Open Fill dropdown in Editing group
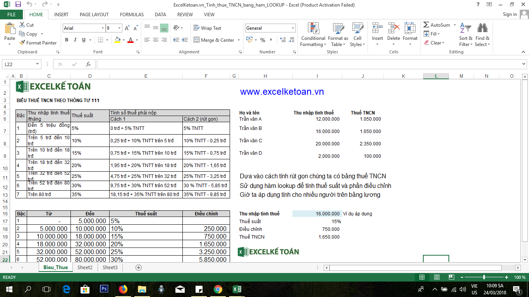The height and width of the screenshot is (297, 529). click(432, 34)
